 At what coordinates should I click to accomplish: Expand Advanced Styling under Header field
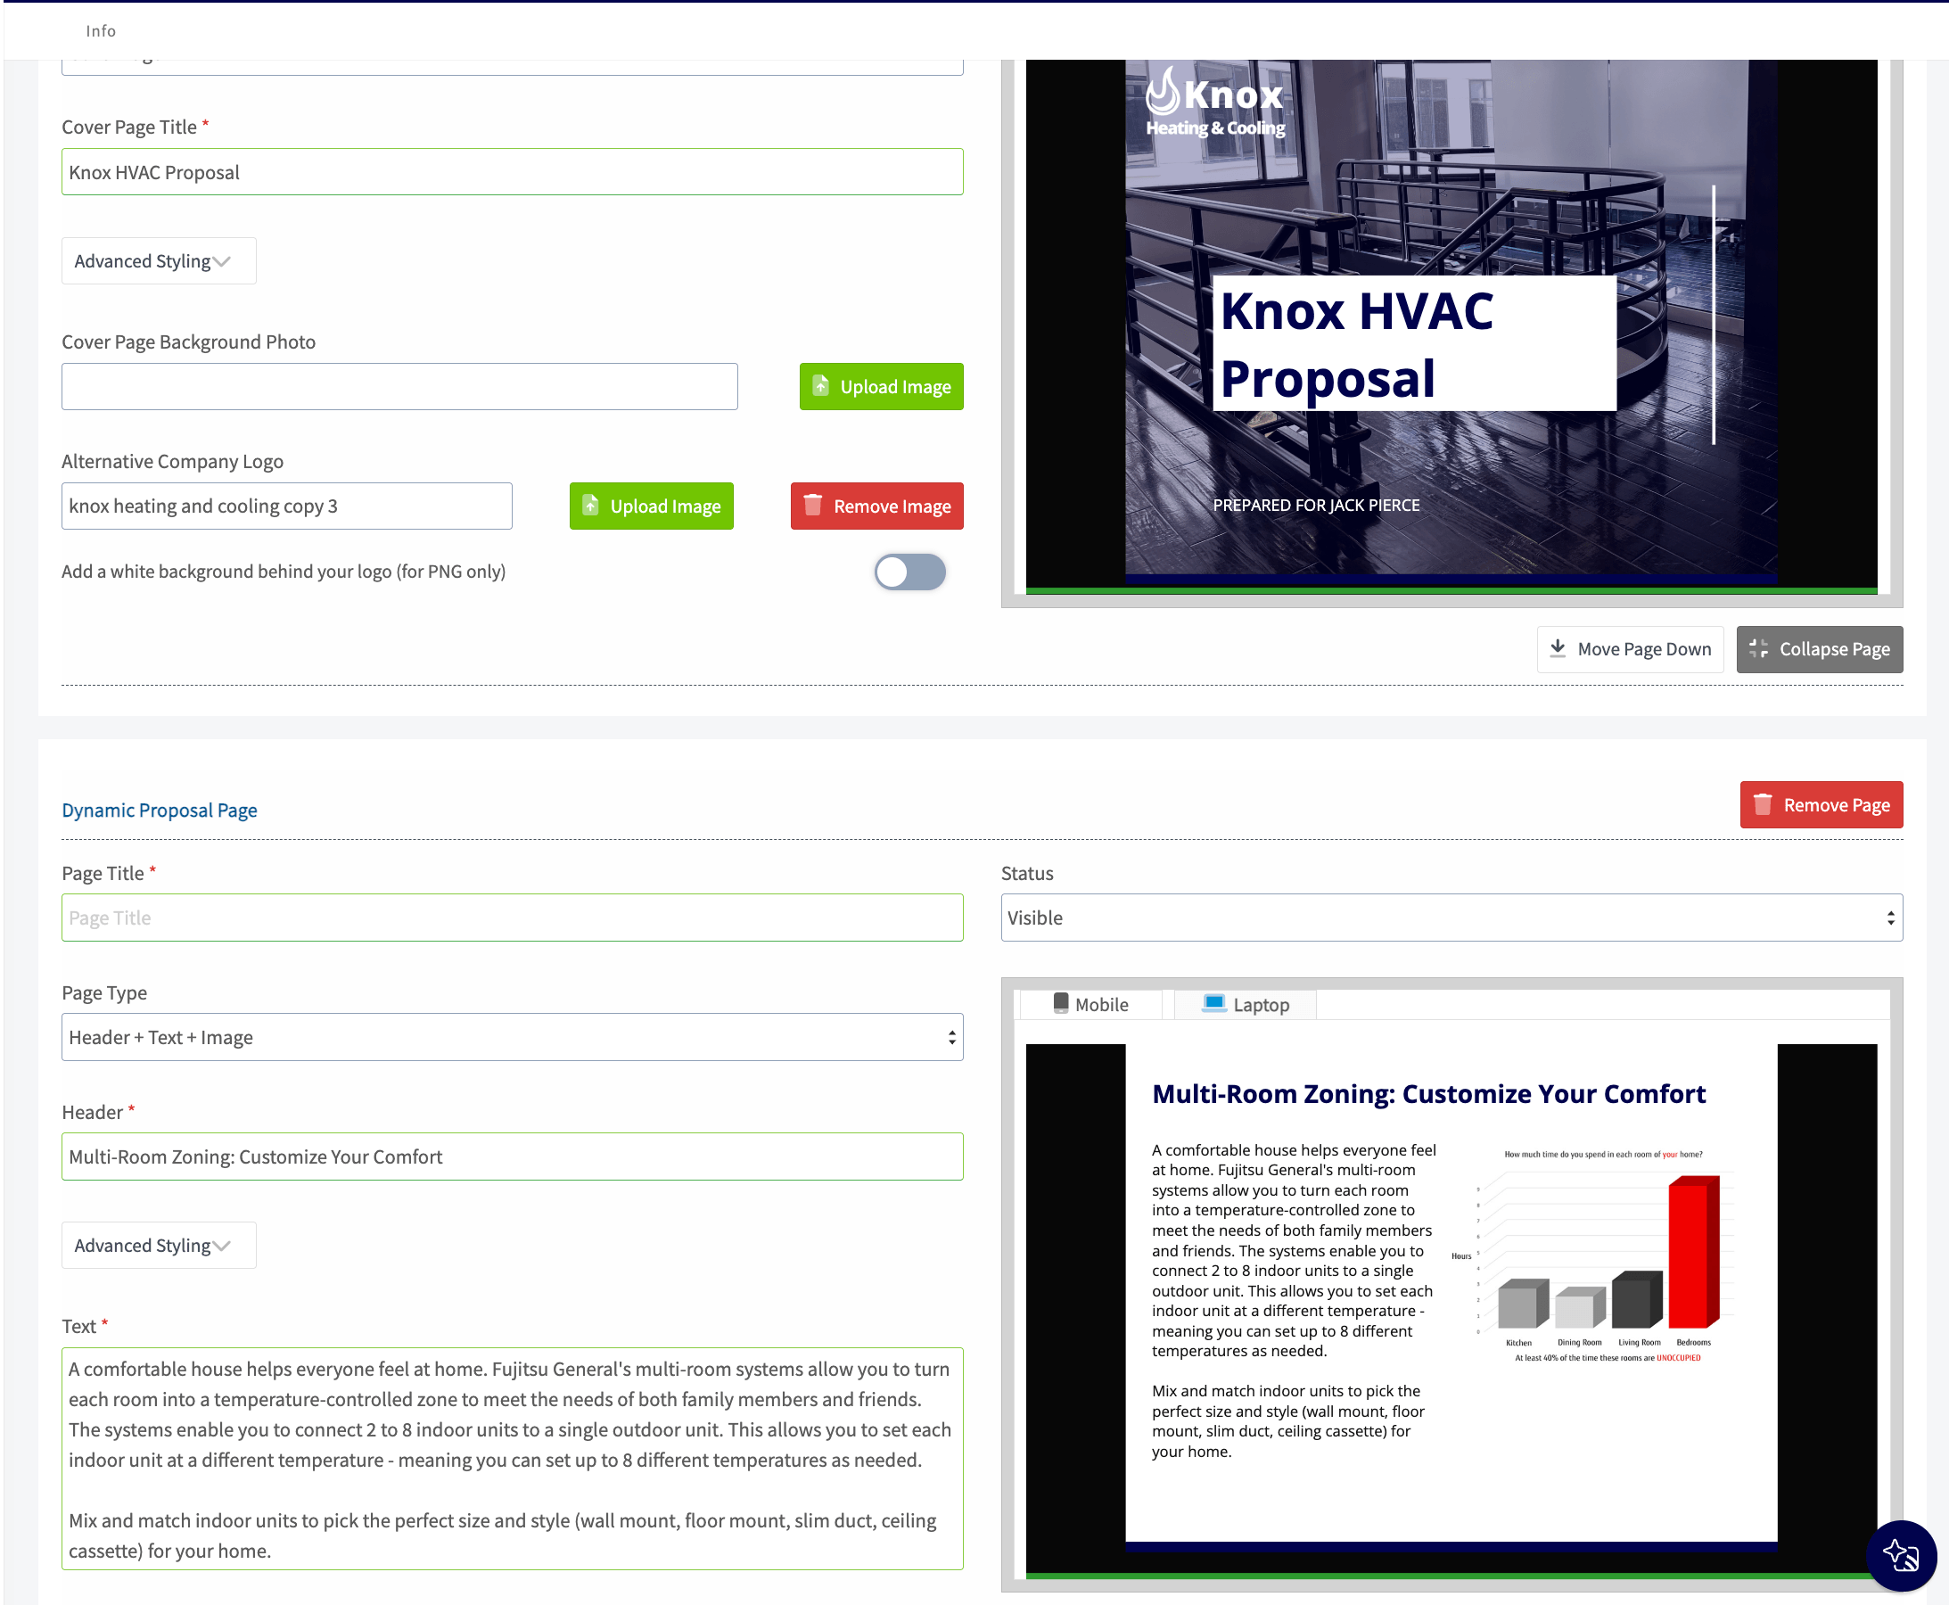[x=158, y=1245]
